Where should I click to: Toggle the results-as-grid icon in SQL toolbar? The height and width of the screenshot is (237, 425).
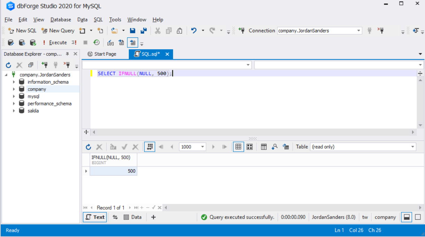pyautogui.click(x=133, y=43)
